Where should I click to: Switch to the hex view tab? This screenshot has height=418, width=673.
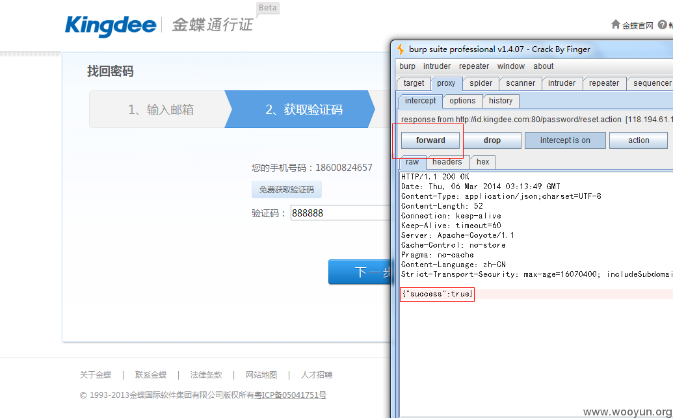pos(482,163)
